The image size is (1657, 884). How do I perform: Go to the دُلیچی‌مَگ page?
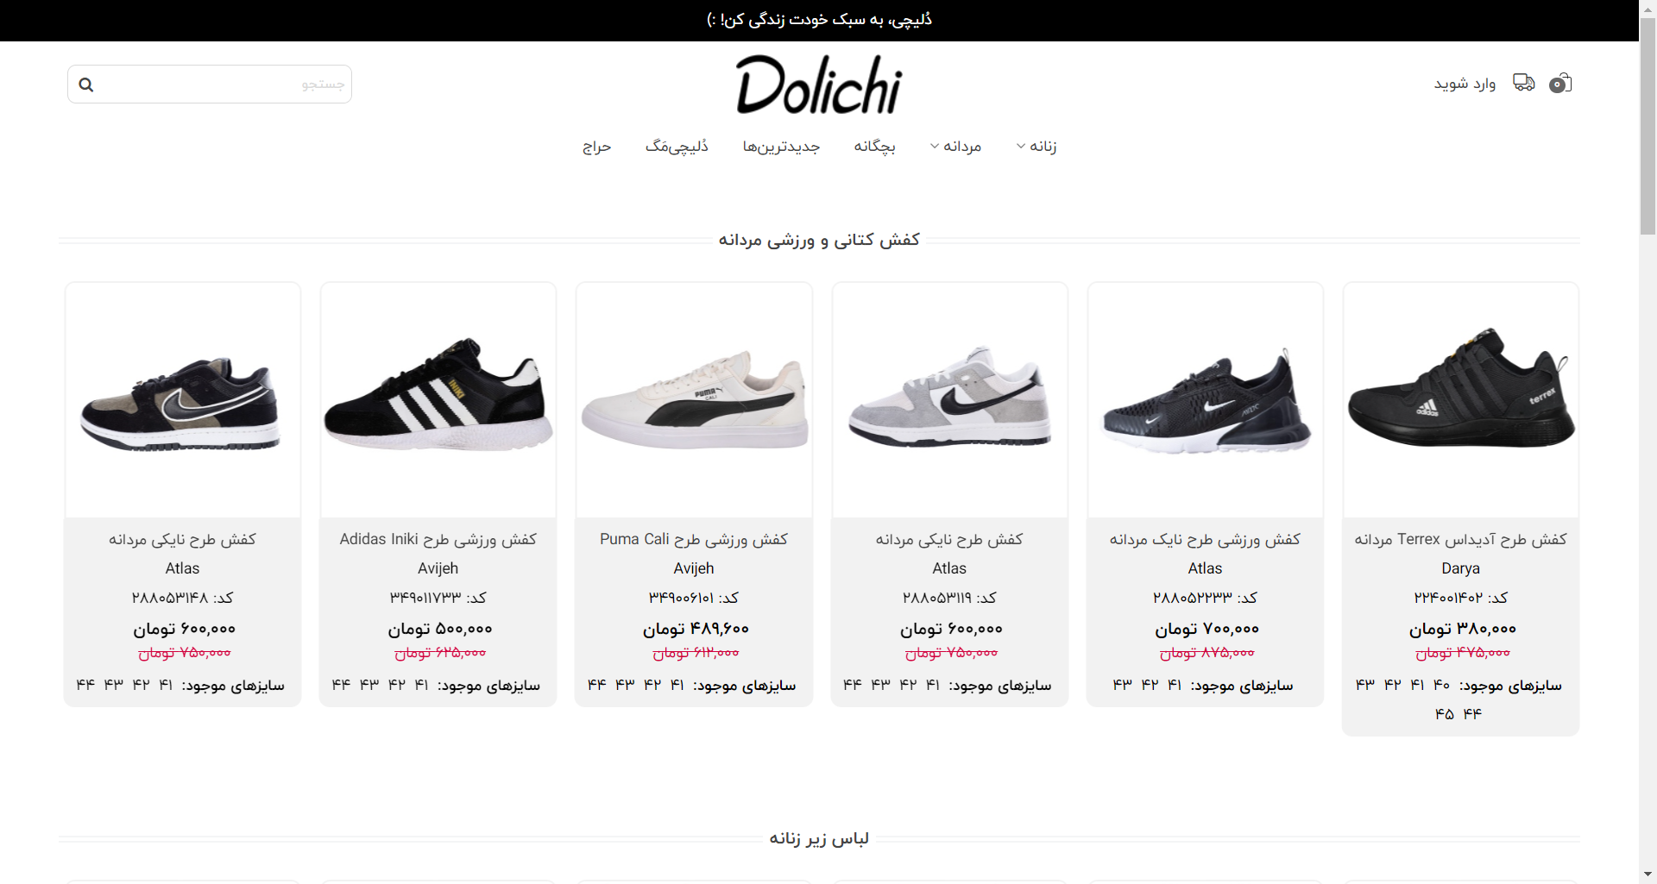(x=677, y=147)
